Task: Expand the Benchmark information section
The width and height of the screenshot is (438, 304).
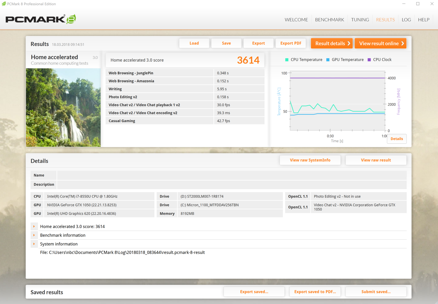Action: [x=34, y=235]
